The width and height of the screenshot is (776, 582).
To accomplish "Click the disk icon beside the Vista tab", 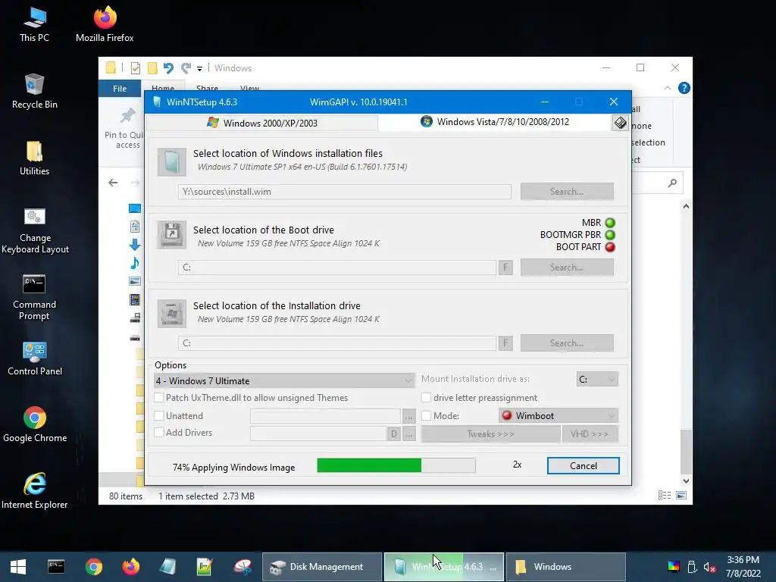I will [x=620, y=122].
